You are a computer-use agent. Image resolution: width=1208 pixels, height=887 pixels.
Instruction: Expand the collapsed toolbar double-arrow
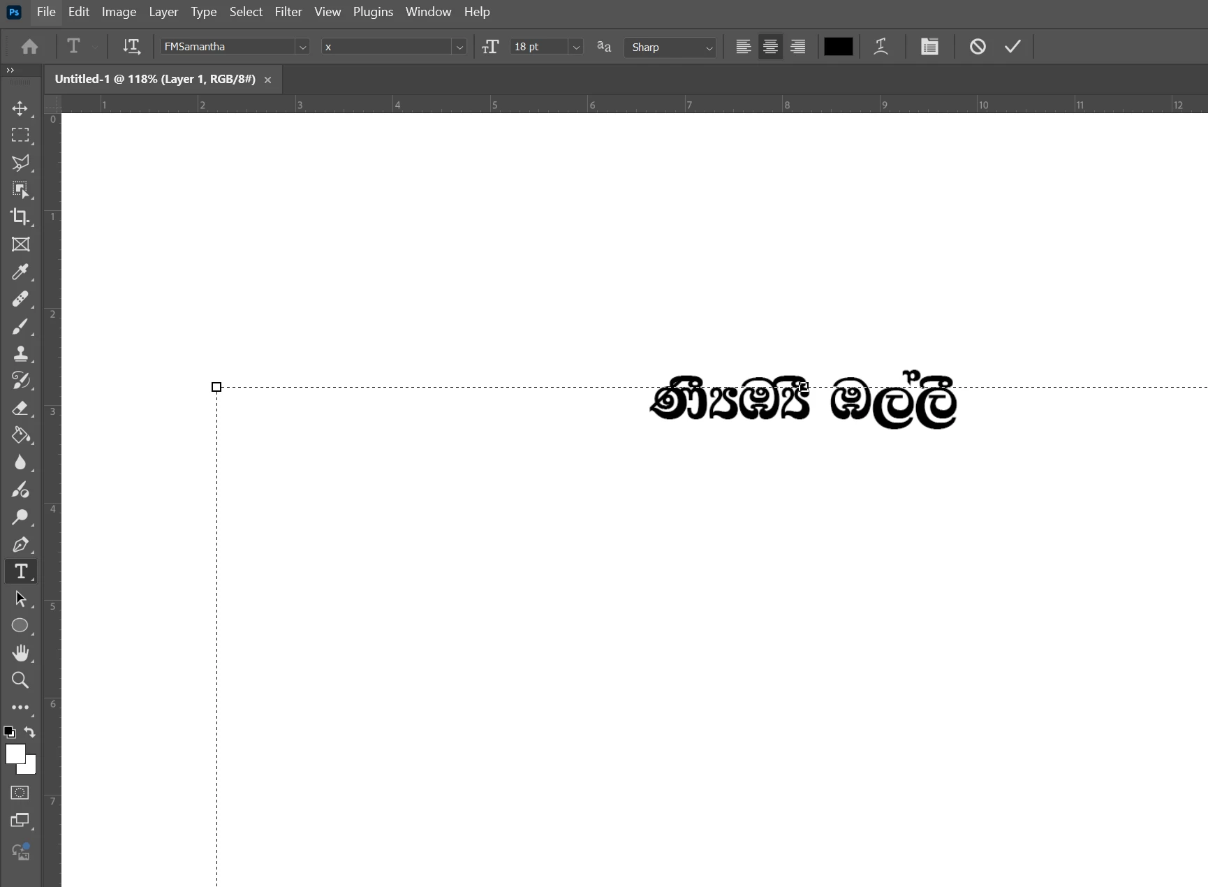click(x=10, y=70)
